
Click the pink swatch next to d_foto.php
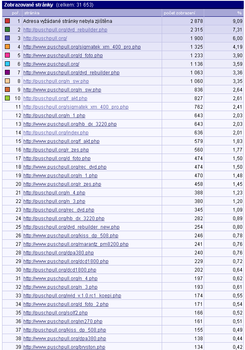click(x=7, y=55)
